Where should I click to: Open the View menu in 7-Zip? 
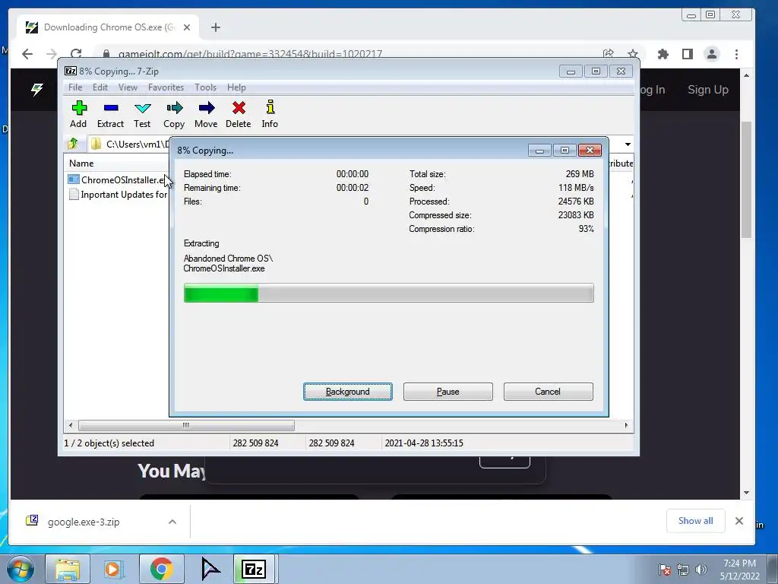point(128,87)
